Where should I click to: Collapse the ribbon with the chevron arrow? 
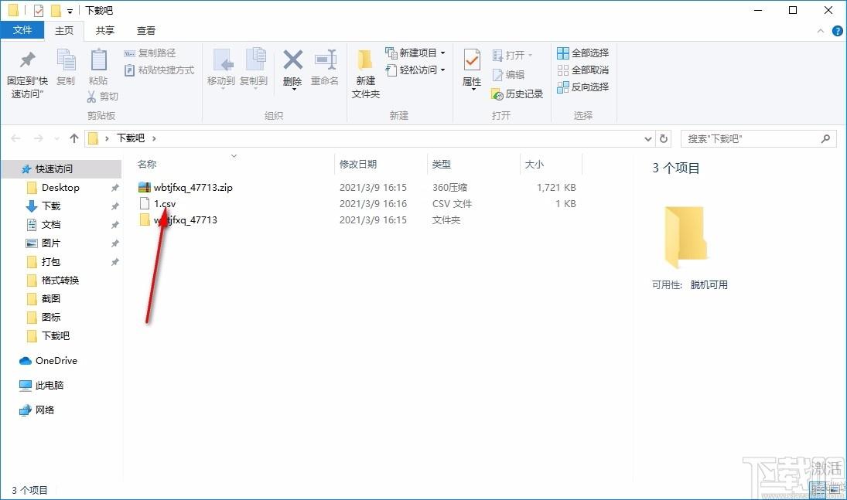pyautogui.click(x=821, y=31)
